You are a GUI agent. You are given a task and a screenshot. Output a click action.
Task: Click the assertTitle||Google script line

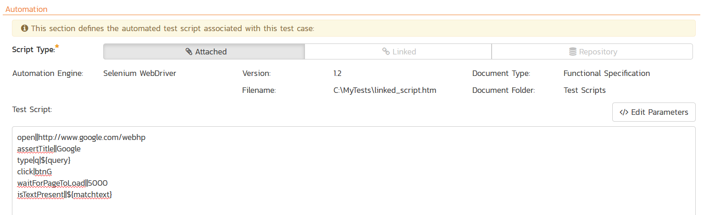coord(49,149)
